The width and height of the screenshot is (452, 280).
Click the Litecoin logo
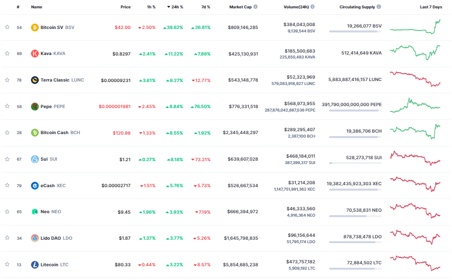coord(34,264)
